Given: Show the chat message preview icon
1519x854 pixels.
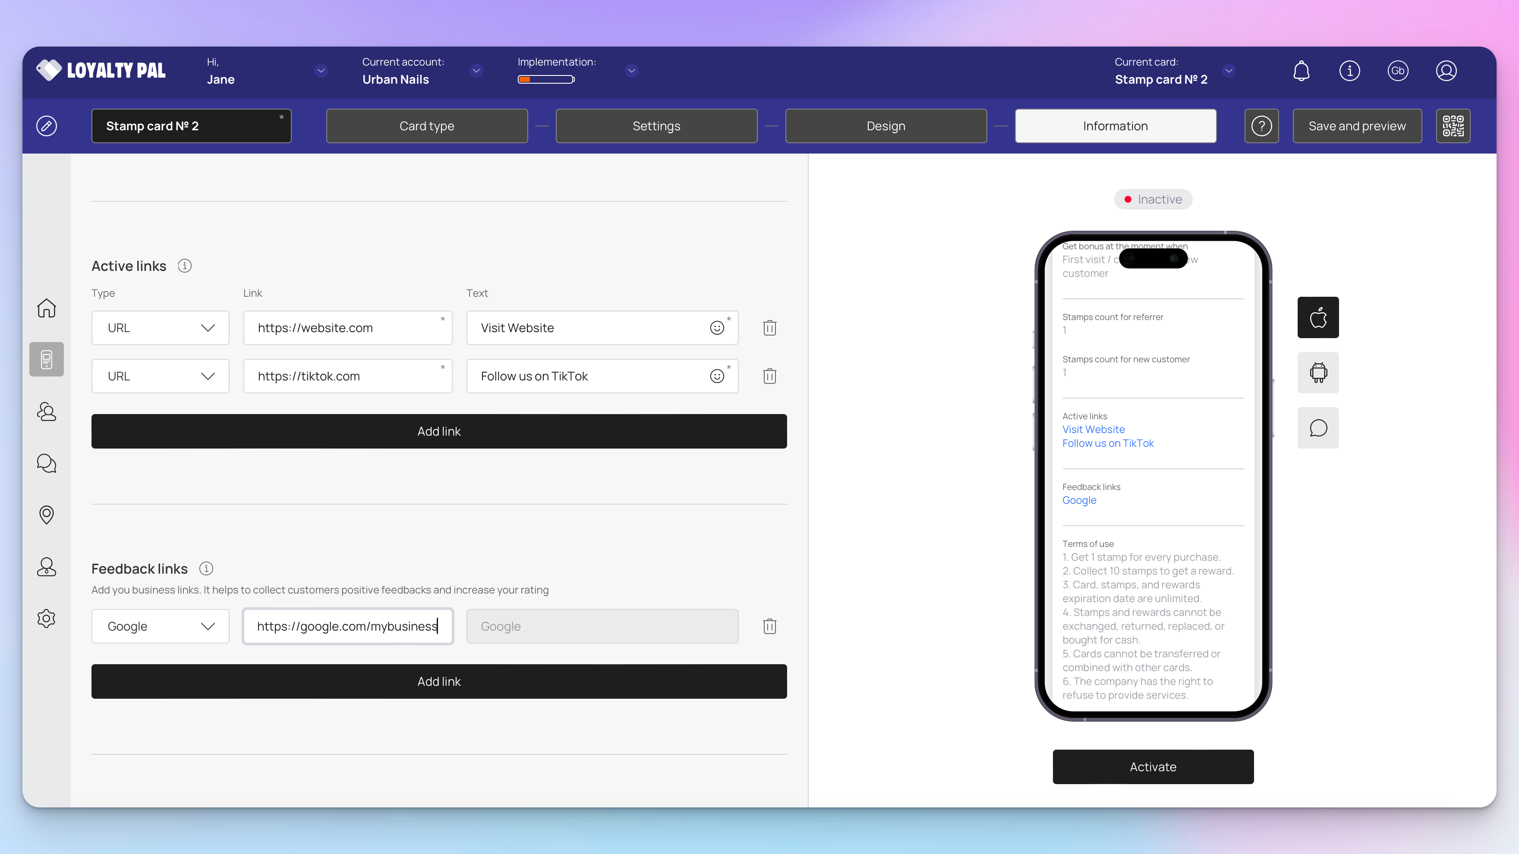Looking at the screenshot, I should tap(1318, 428).
